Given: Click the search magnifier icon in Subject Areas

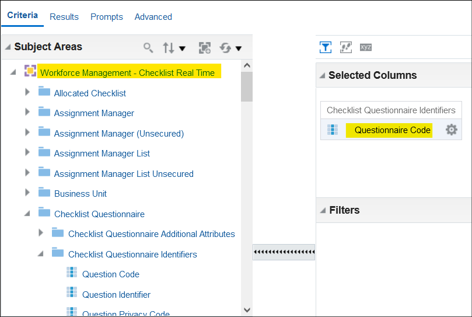Looking at the screenshot, I should (148, 48).
